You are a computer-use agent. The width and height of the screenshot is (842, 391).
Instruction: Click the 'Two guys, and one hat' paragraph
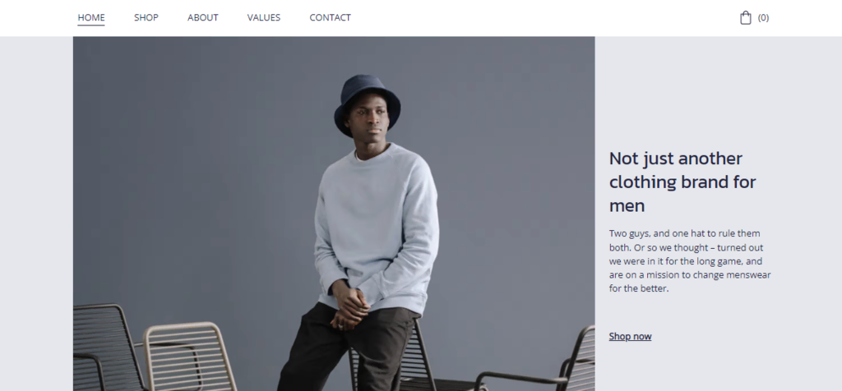tap(690, 261)
